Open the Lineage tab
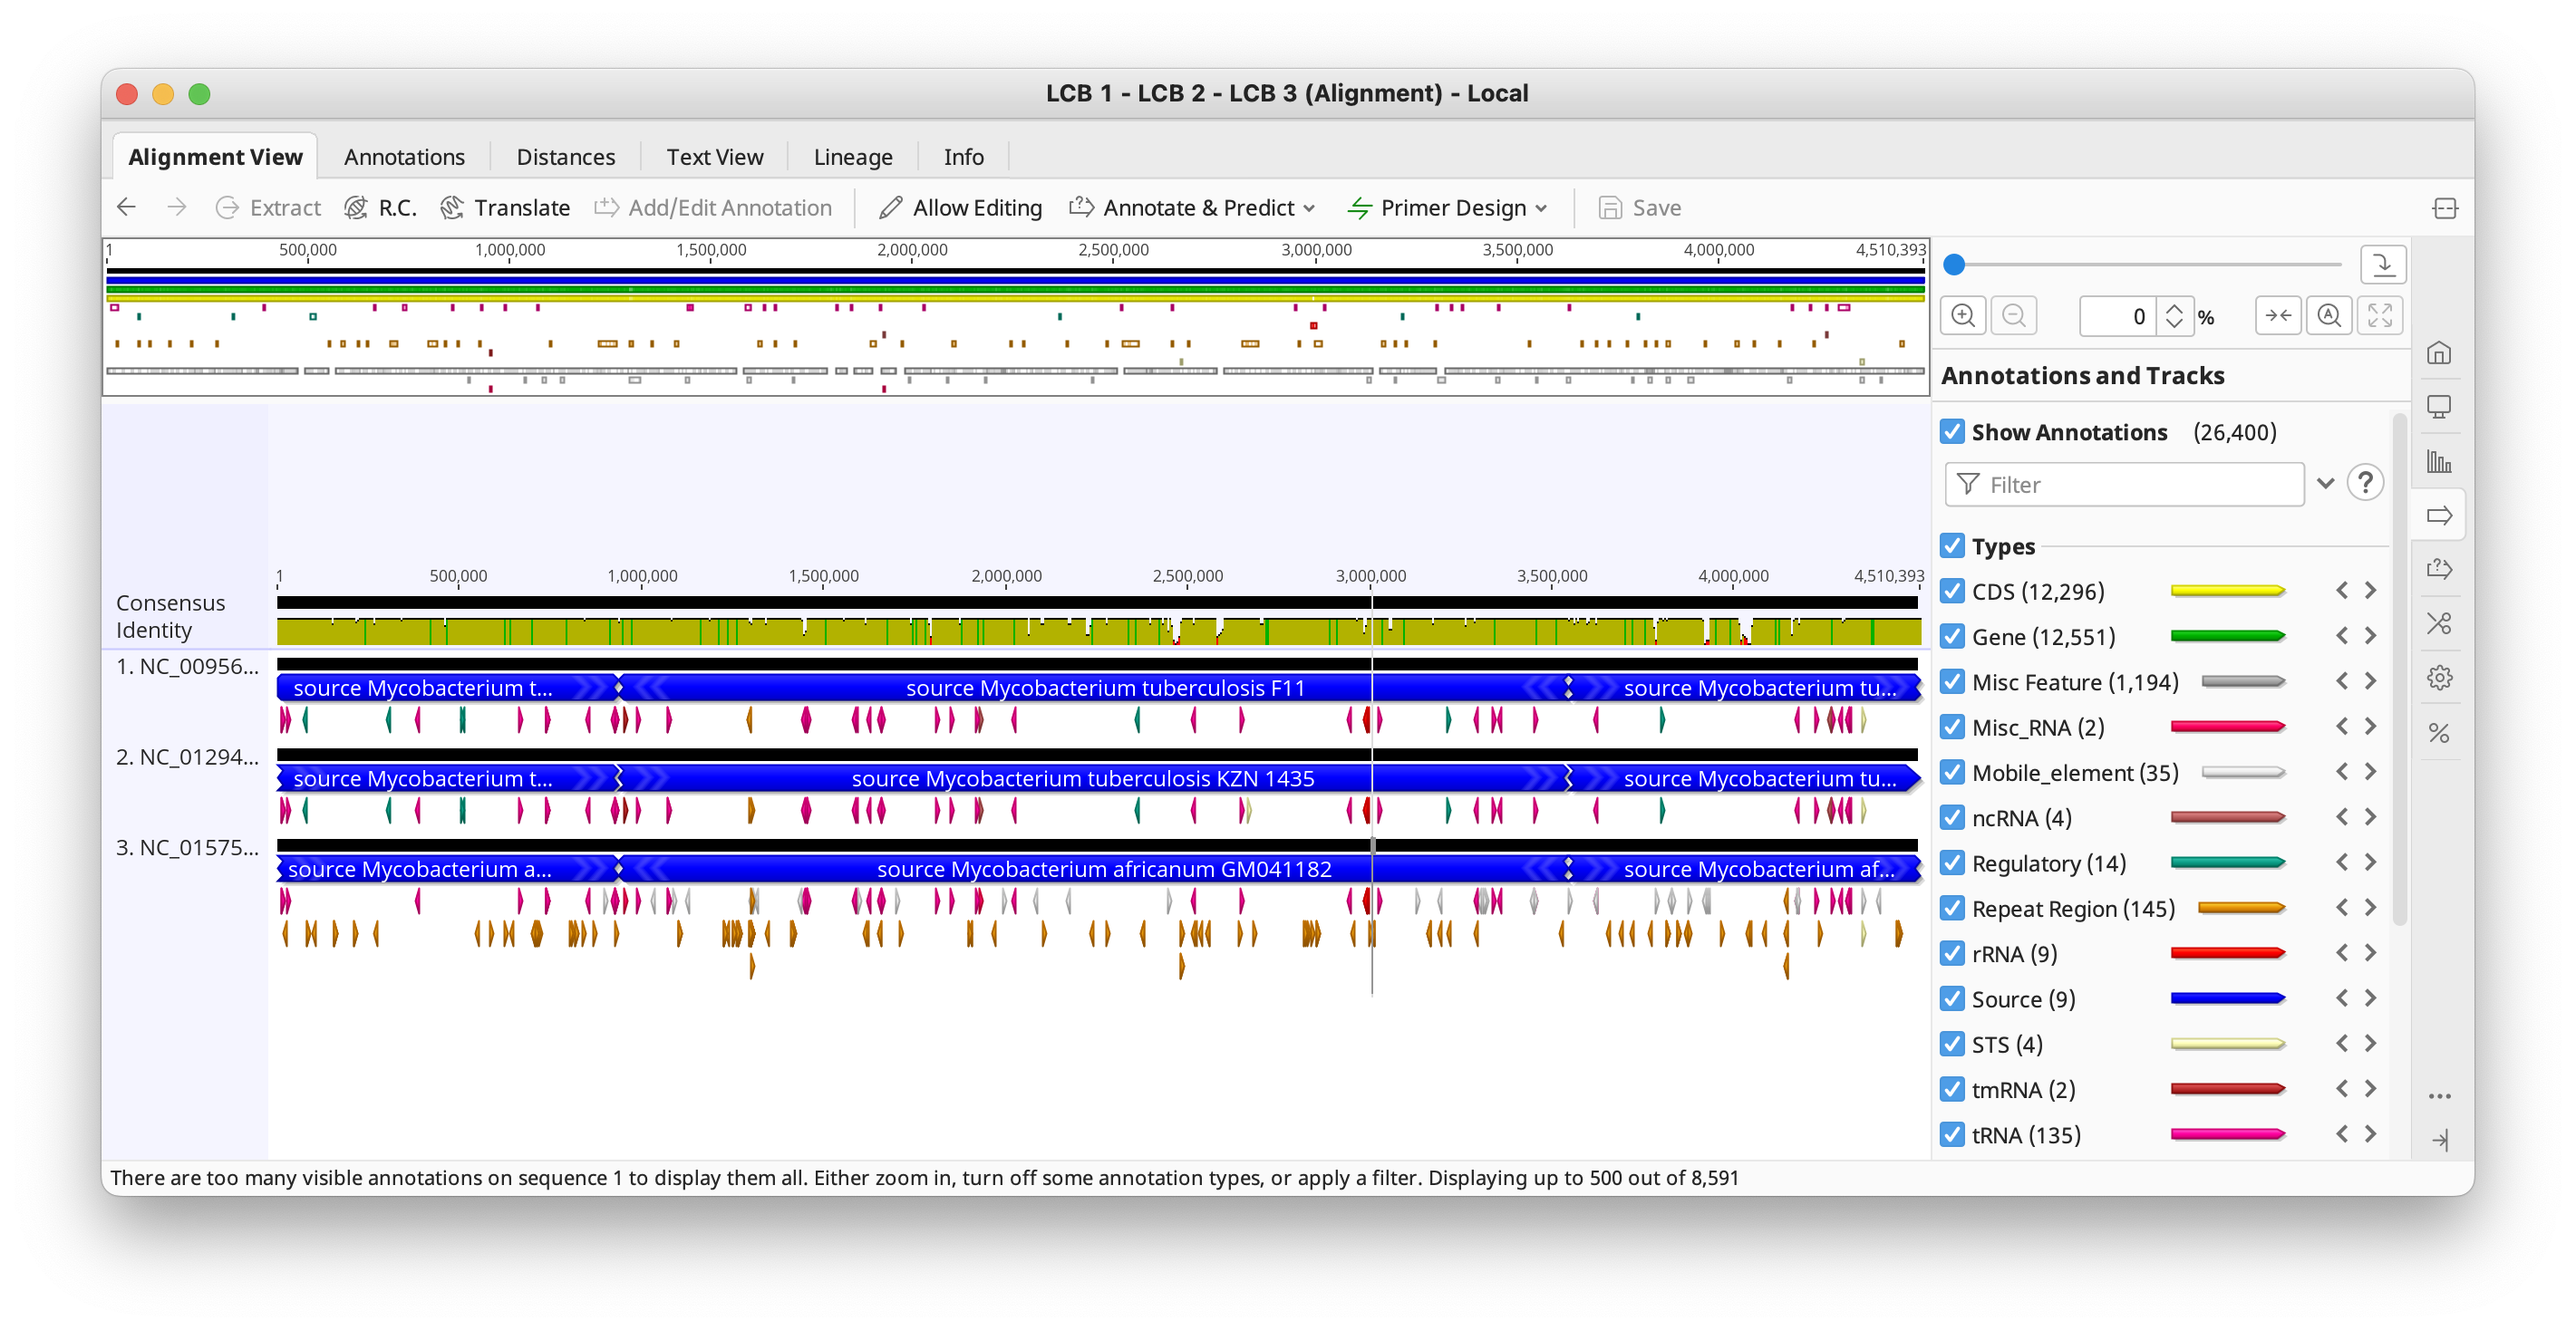The height and width of the screenshot is (1330, 2576). 852,157
